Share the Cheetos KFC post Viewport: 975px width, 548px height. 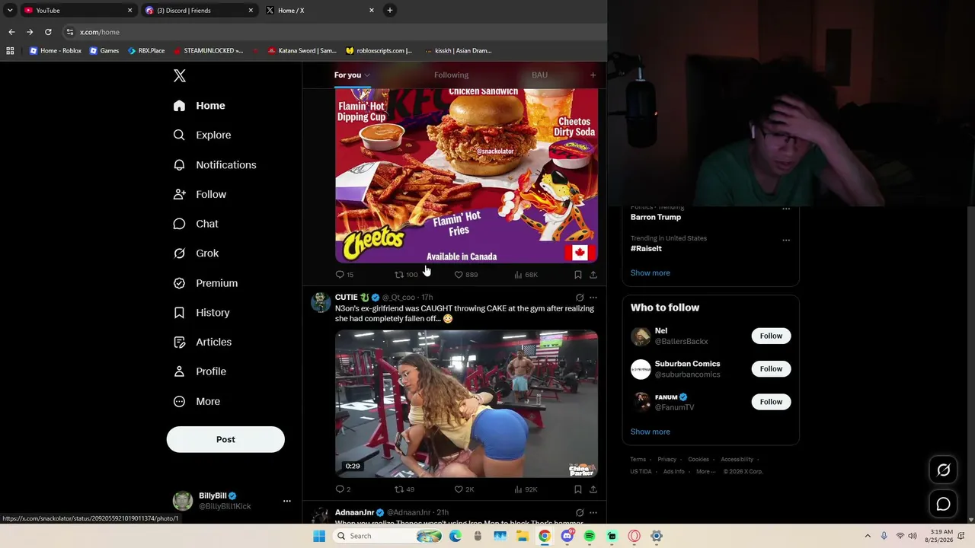click(593, 275)
